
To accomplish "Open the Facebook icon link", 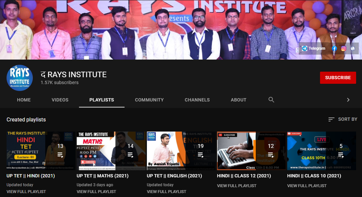I will point(334,48).
